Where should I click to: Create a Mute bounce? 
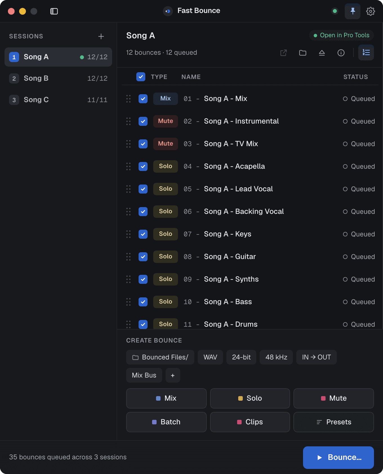334,398
